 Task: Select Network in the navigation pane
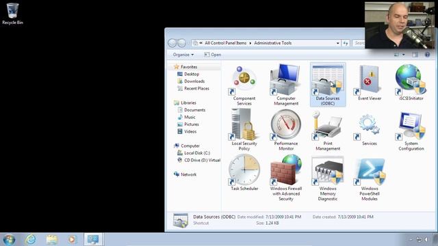tap(189, 175)
